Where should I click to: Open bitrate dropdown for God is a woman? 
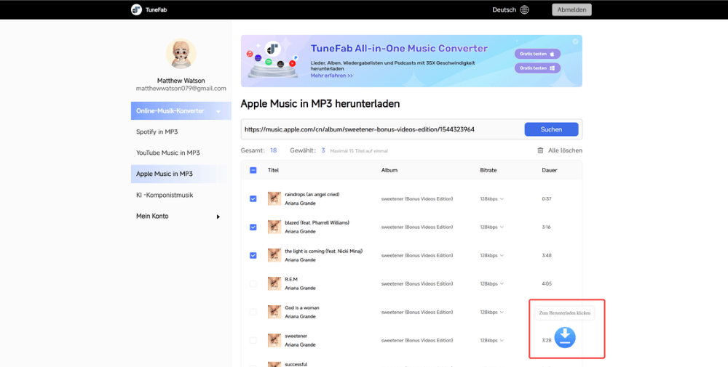tap(491, 312)
